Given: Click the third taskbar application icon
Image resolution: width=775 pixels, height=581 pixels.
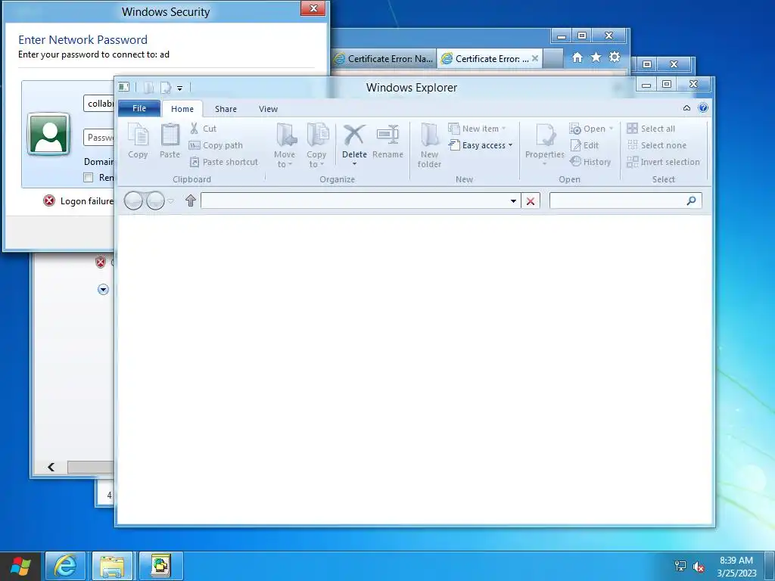Looking at the screenshot, I should (x=160, y=566).
